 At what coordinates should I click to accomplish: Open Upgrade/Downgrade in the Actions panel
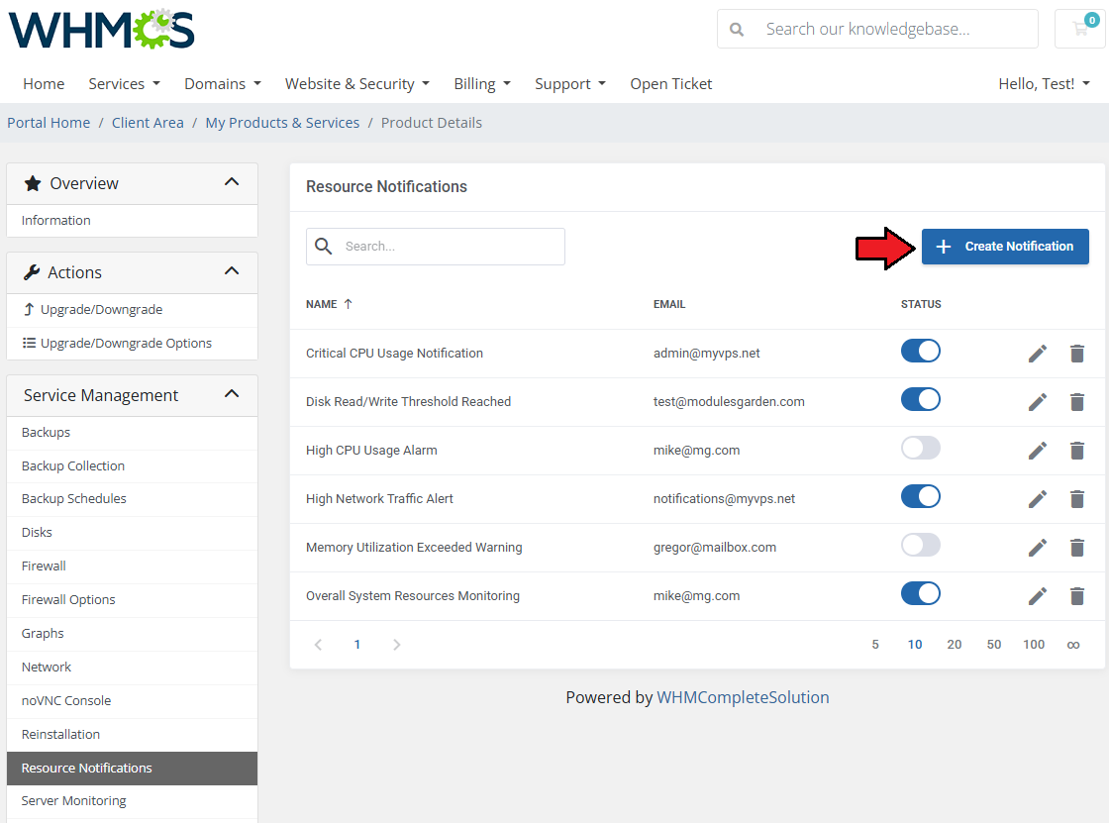(133, 310)
